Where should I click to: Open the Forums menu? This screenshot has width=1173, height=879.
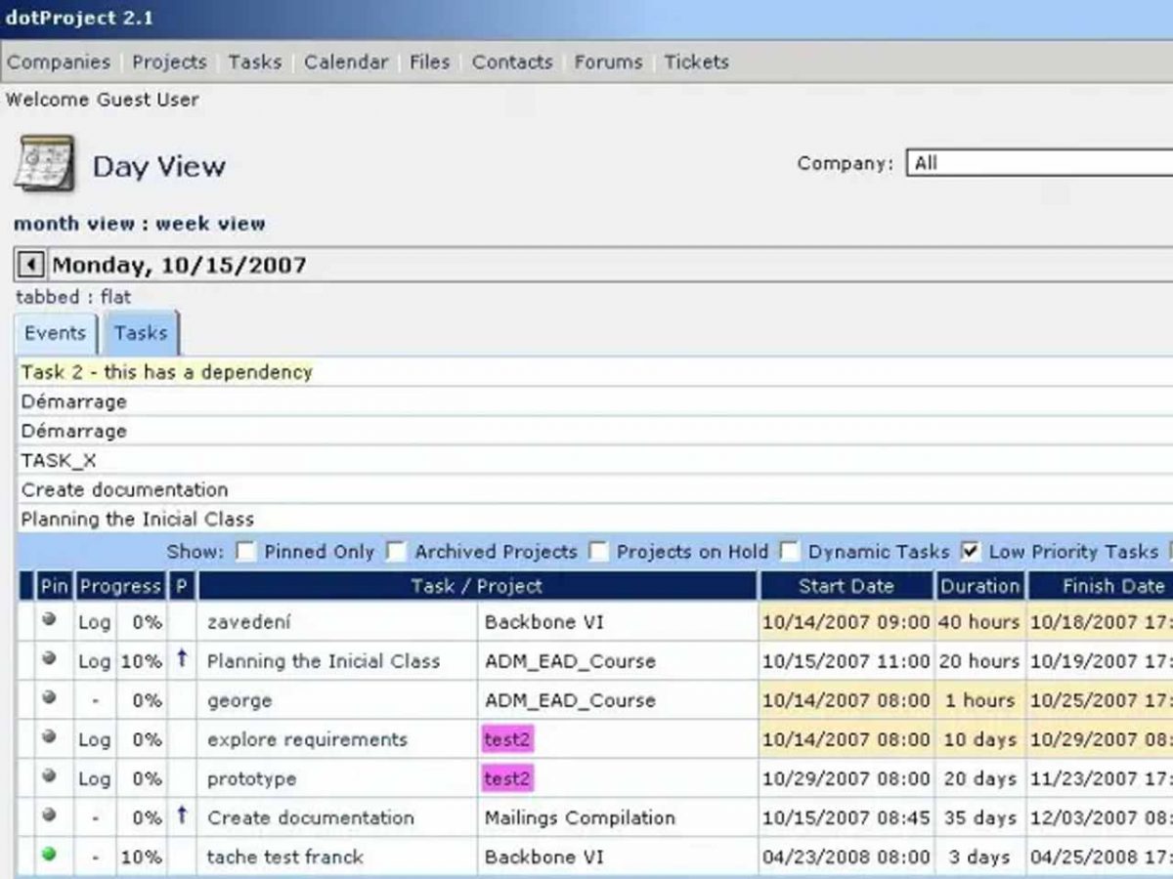coord(608,62)
